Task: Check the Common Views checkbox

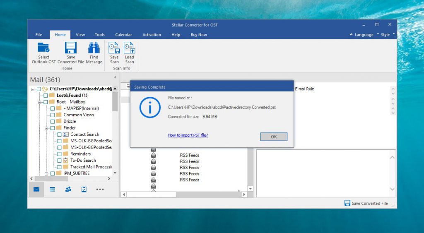Action: (x=53, y=115)
